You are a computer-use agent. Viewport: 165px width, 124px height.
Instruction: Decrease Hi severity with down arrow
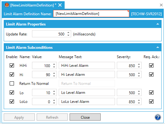[x=139, y=76]
